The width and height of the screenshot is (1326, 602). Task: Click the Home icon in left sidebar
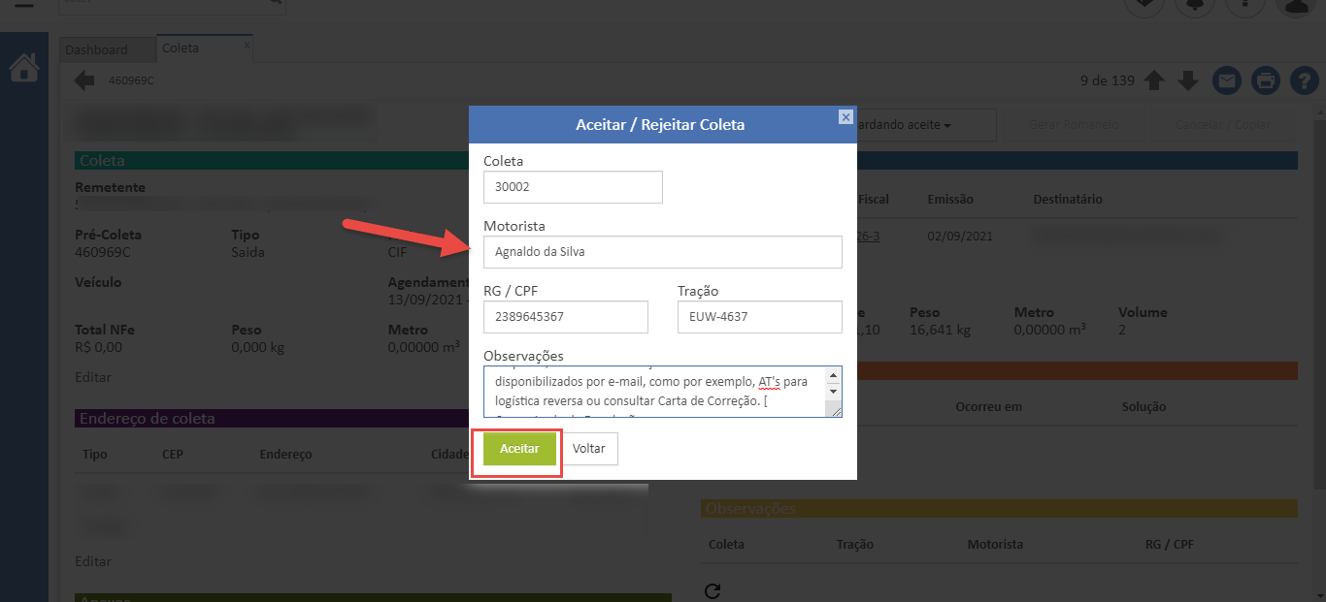pos(23,68)
